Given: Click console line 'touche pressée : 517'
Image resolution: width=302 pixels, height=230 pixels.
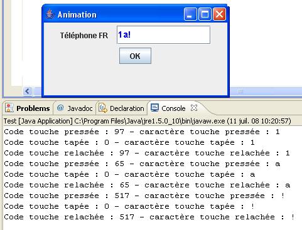Looking at the screenshot, I should [144, 196].
